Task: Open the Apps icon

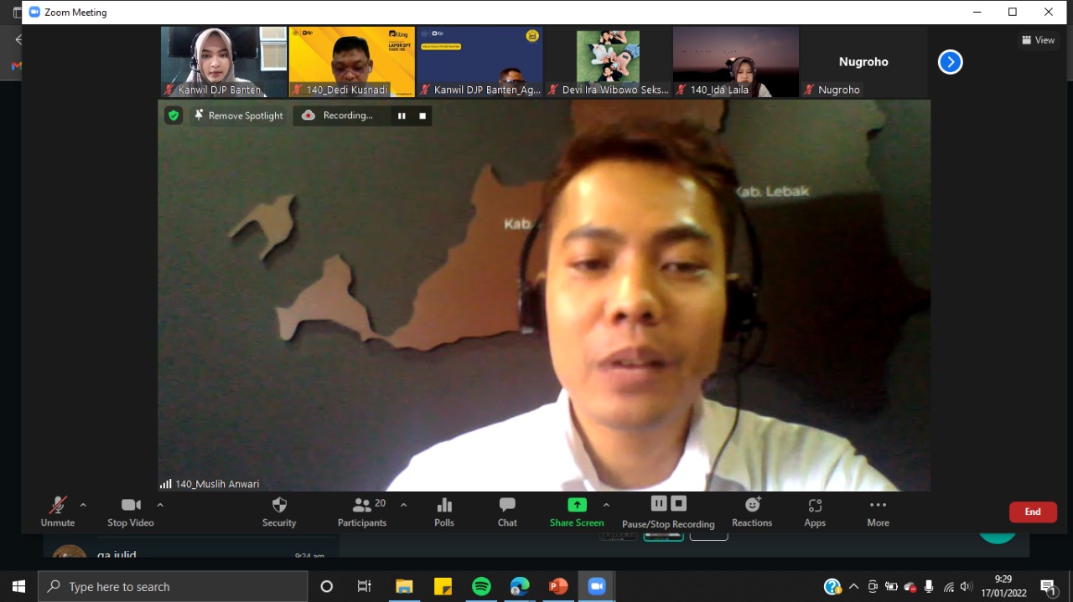Action: 815,506
